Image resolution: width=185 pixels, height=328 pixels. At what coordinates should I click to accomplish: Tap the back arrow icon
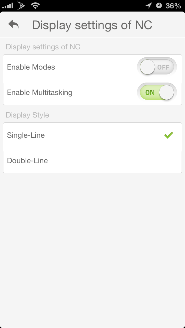coord(14,25)
